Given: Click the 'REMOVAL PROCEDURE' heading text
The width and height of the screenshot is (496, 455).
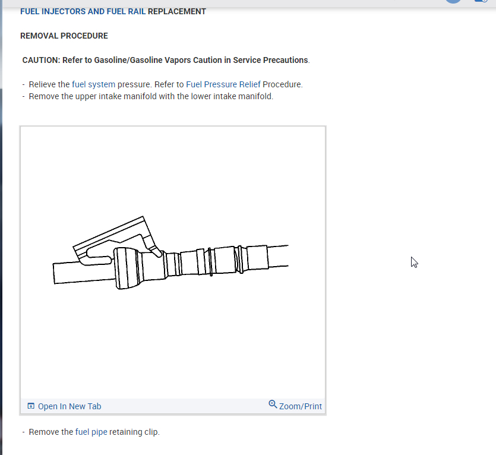Looking at the screenshot, I should coord(64,36).
